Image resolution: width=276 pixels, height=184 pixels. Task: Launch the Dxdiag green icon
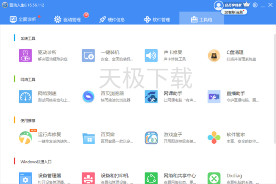214,178
